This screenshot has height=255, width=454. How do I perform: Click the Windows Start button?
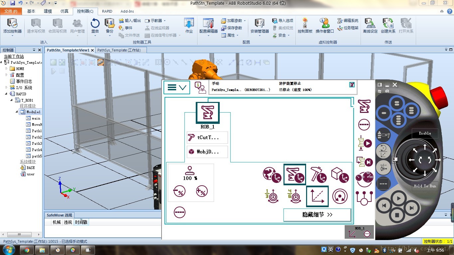tap(8, 250)
